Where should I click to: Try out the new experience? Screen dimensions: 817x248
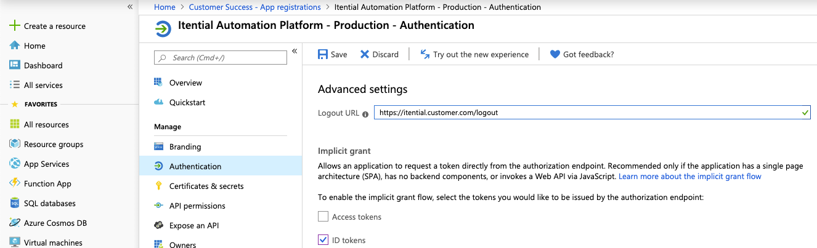pyautogui.click(x=474, y=54)
